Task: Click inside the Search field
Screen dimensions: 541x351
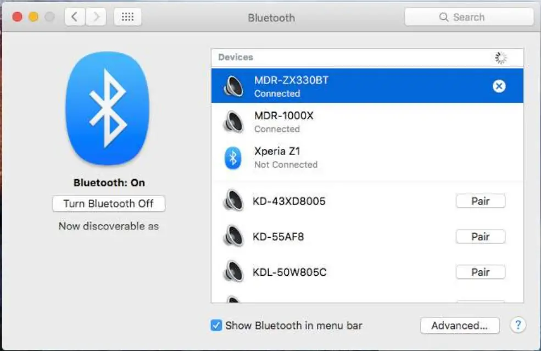Action: coord(472,17)
